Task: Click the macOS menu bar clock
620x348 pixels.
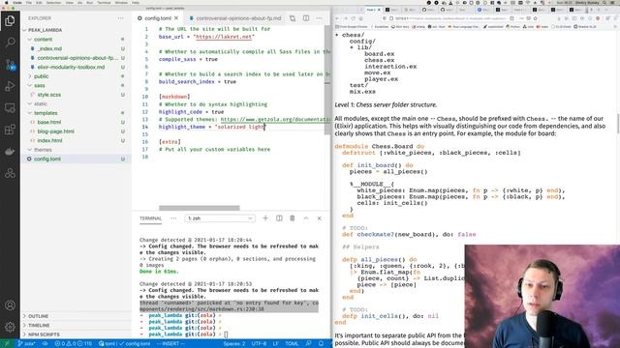Action: click(x=564, y=2)
